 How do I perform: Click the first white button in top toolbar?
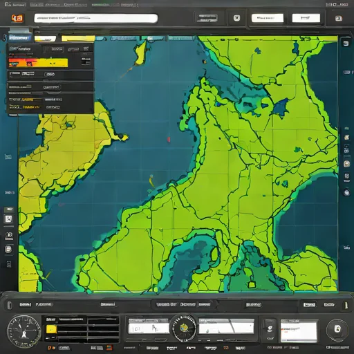268,18
